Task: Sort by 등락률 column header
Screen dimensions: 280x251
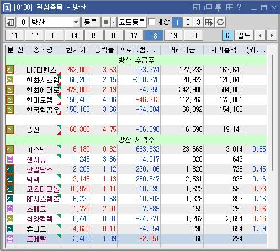Action: click(104, 50)
